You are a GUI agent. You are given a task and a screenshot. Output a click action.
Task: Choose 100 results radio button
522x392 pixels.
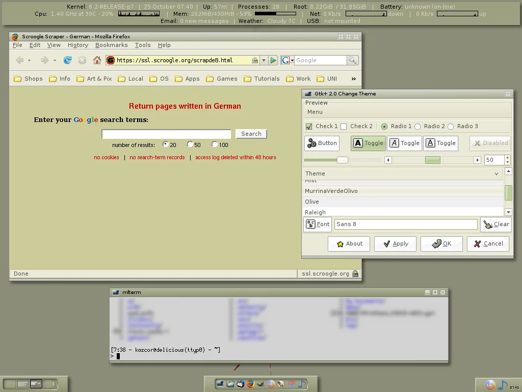point(215,144)
